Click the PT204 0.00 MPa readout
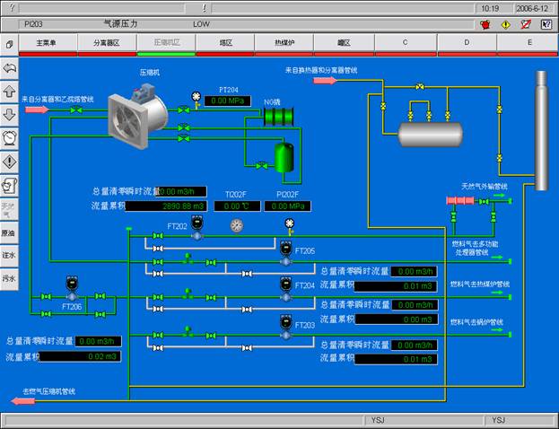 tap(227, 101)
